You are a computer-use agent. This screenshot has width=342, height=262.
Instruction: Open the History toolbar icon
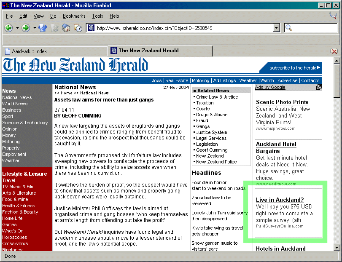[78, 28]
